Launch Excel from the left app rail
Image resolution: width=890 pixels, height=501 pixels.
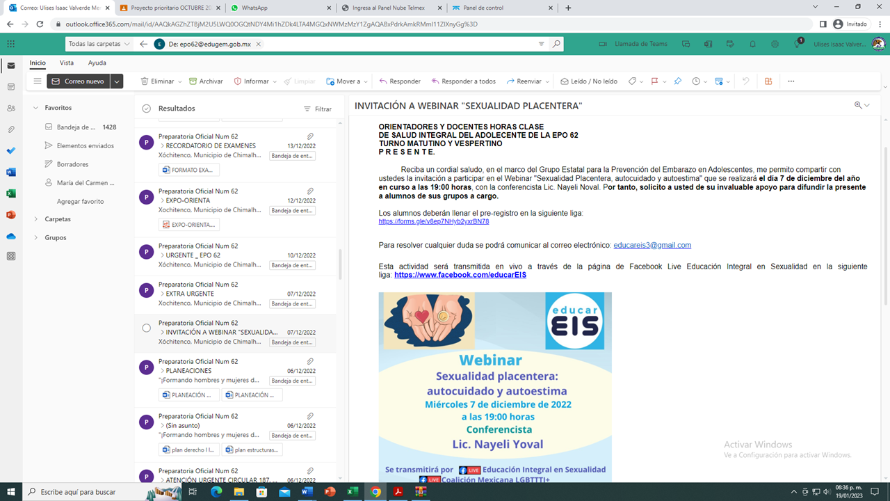coord(10,193)
